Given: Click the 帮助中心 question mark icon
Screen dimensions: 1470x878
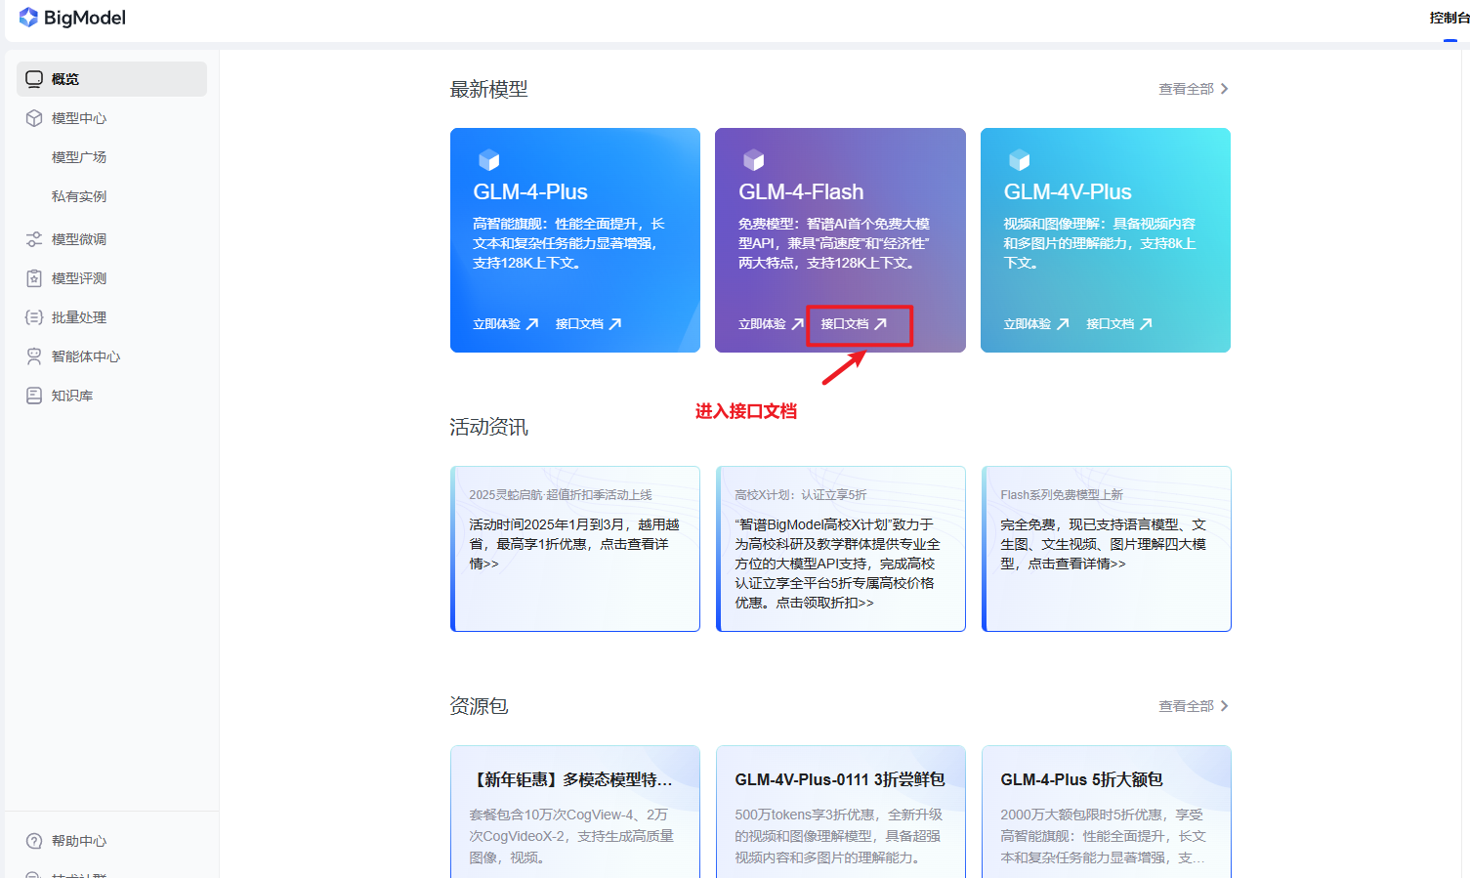Looking at the screenshot, I should click(34, 841).
